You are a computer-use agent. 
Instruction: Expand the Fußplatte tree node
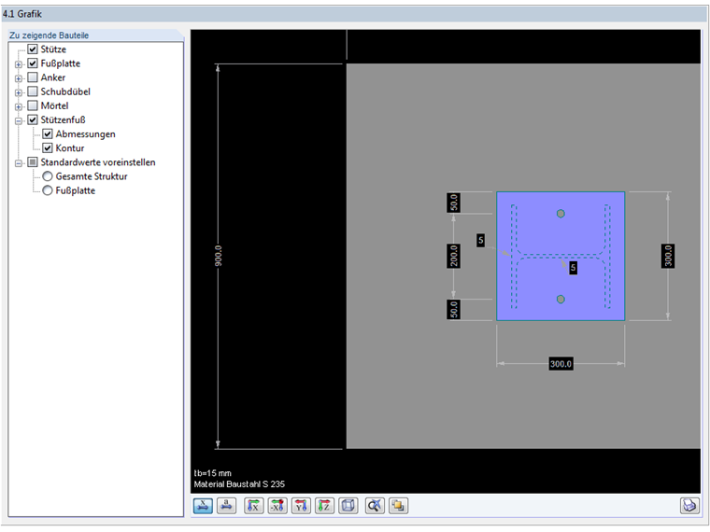[19, 64]
